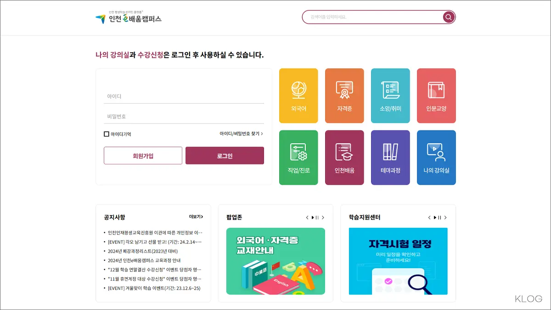Viewport: 551px width, 310px height.
Task: Go to previous 학습지원센터 slide
Action: click(x=429, y=217)
